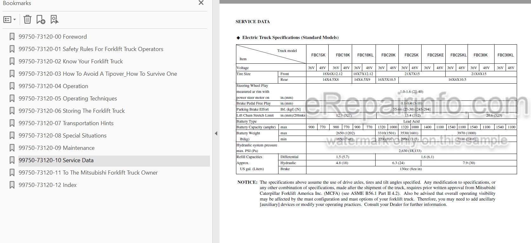Click the Brake Pedal Free Play label
This screenshot has height=243, width=531.
pyautogui.click(x=253, y=103)
